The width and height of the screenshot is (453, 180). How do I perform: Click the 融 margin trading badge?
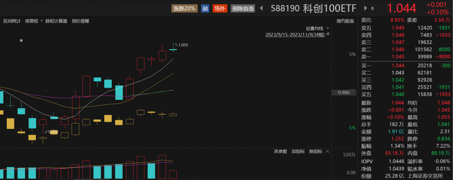pyautogui.click(x=205, y=8)
